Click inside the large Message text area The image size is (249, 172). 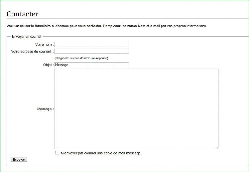click(137, 109)
